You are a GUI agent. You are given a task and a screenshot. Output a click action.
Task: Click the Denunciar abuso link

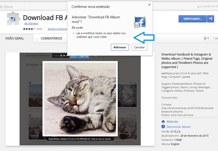pos(179,127)
